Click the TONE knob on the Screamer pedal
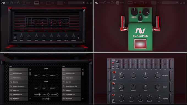 coord(140,18)
